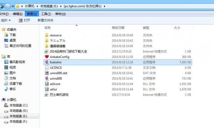Click the size 7,493 KB
Viewport: 214px width, 128px height.
185,62
